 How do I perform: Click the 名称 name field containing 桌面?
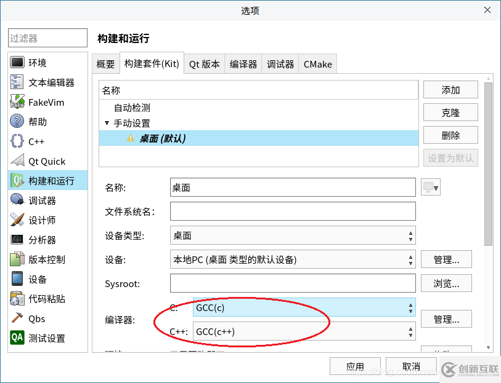pyautogui.click(x=293, y=188)
